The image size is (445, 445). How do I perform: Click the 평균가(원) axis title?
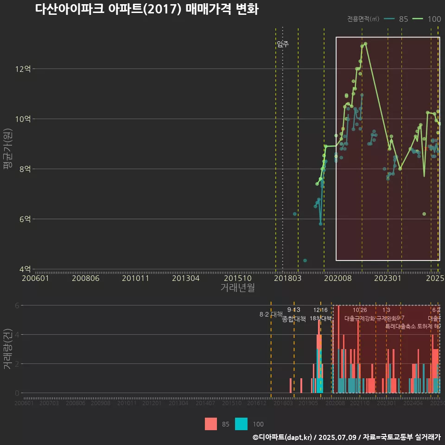point(8,149)
